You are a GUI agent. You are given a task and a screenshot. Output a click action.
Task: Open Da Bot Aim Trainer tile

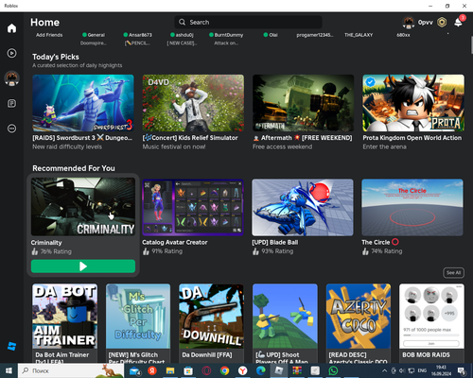[x=64, y=317]
